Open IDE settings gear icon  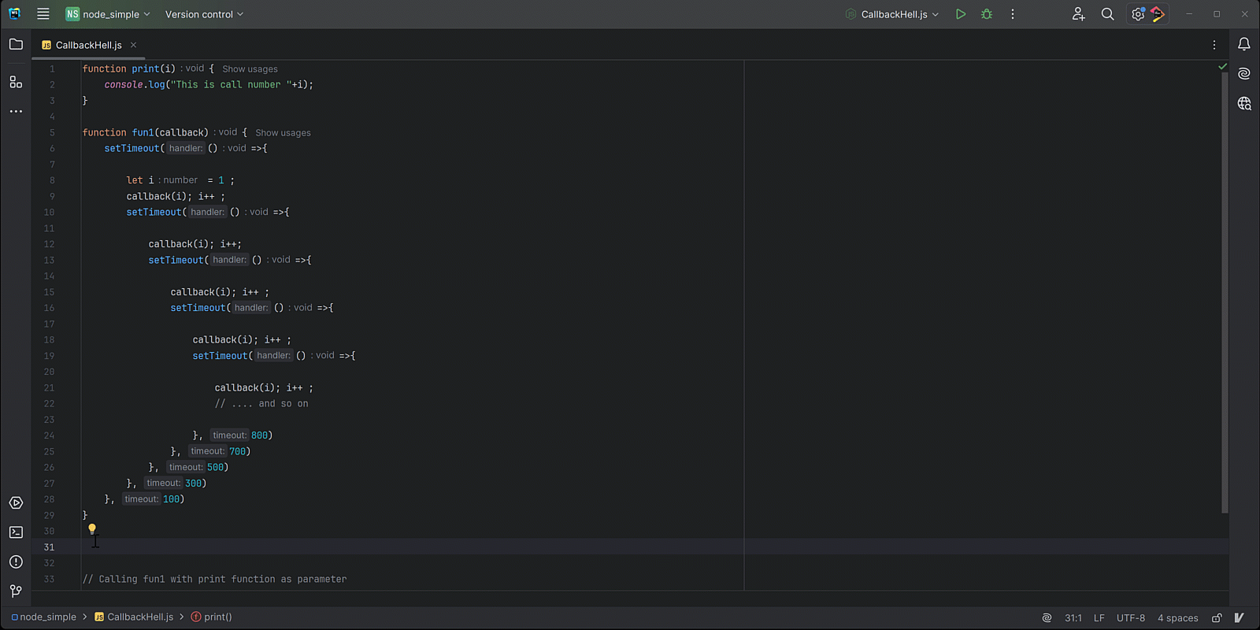coord(1137,14)
